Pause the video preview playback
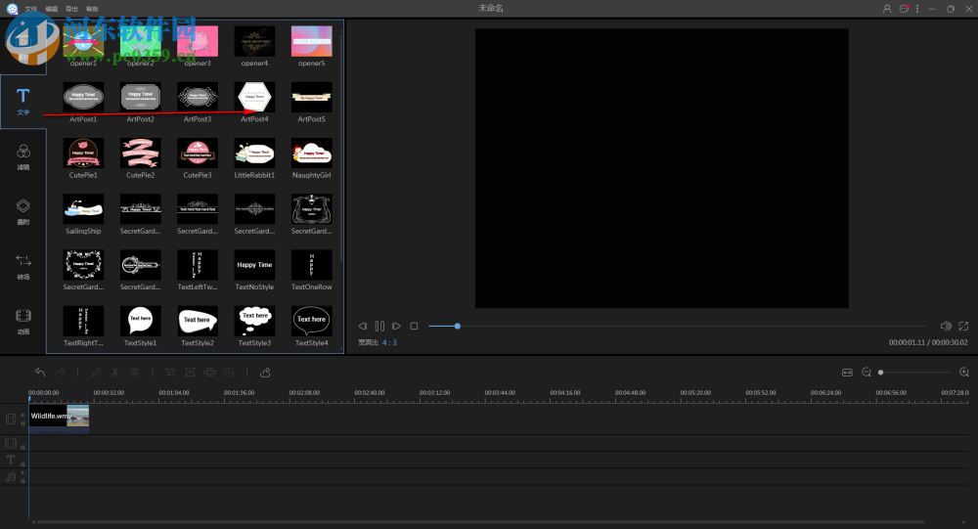This screenshot has height=529, width=978. [379, 326]
